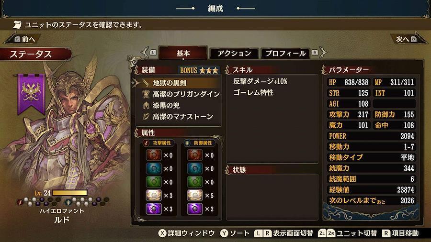This screenshot has height=242, width=431.
Task: Click the white light defense attribute orb
Action: coord(194,195)
